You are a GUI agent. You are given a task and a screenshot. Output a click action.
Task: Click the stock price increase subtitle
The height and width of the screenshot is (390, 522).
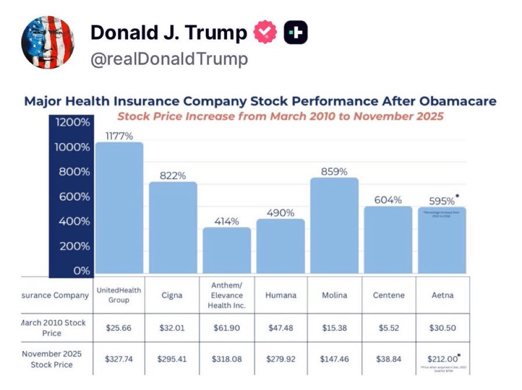(280, 116)
